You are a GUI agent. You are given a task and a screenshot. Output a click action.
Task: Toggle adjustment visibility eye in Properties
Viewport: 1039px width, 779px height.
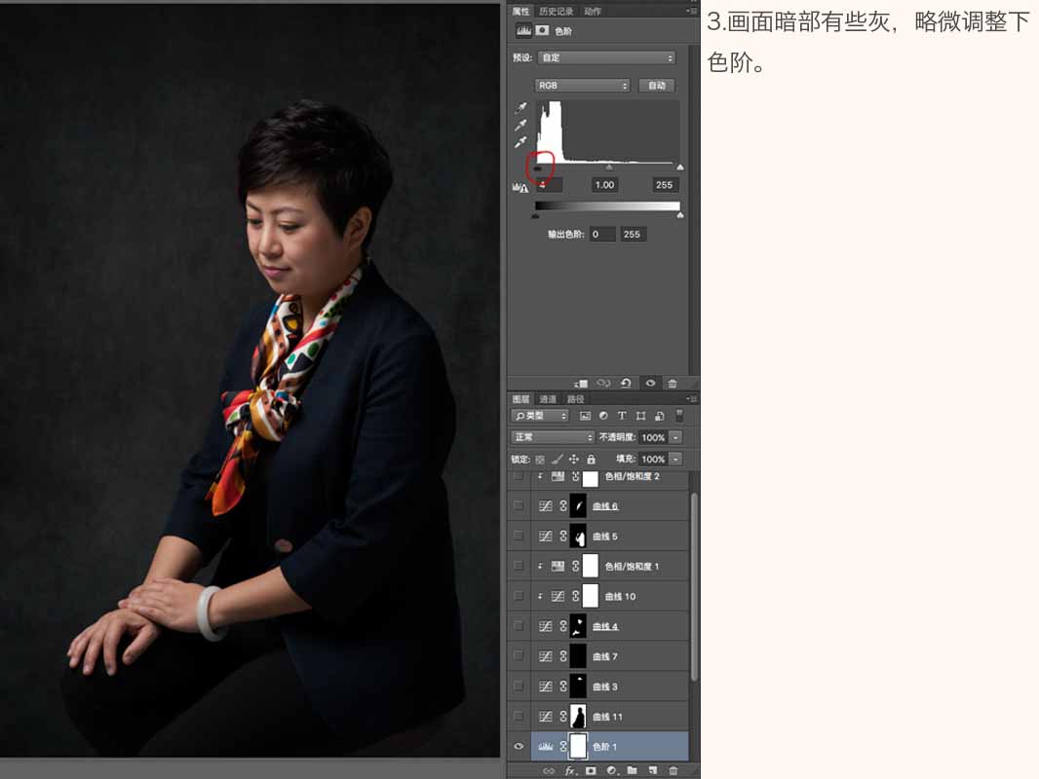click(650, 384)
